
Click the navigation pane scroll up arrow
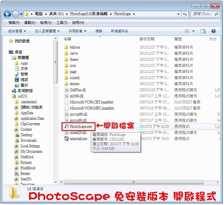coord(56,38)
